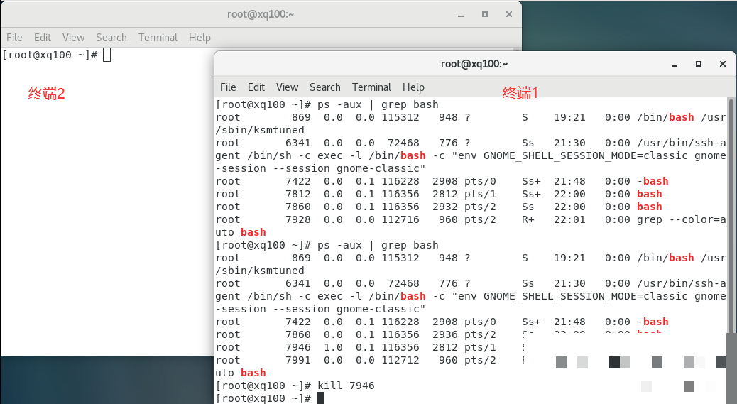Click the last prompt cursor in terminal 1

pos(320,398)
